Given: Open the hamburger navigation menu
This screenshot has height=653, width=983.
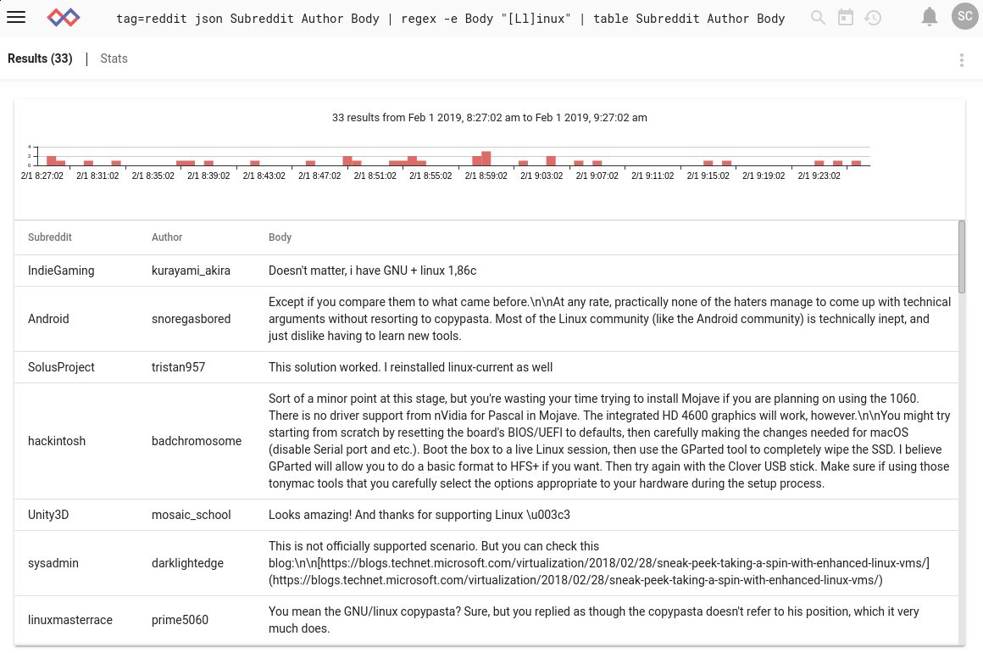Looking at the screenshot, I should (16, 18).
